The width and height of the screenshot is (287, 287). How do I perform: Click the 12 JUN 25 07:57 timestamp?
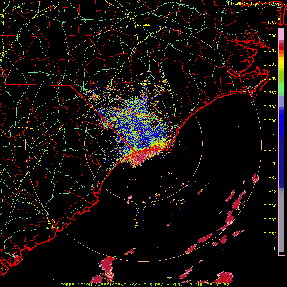coord(208,285)
